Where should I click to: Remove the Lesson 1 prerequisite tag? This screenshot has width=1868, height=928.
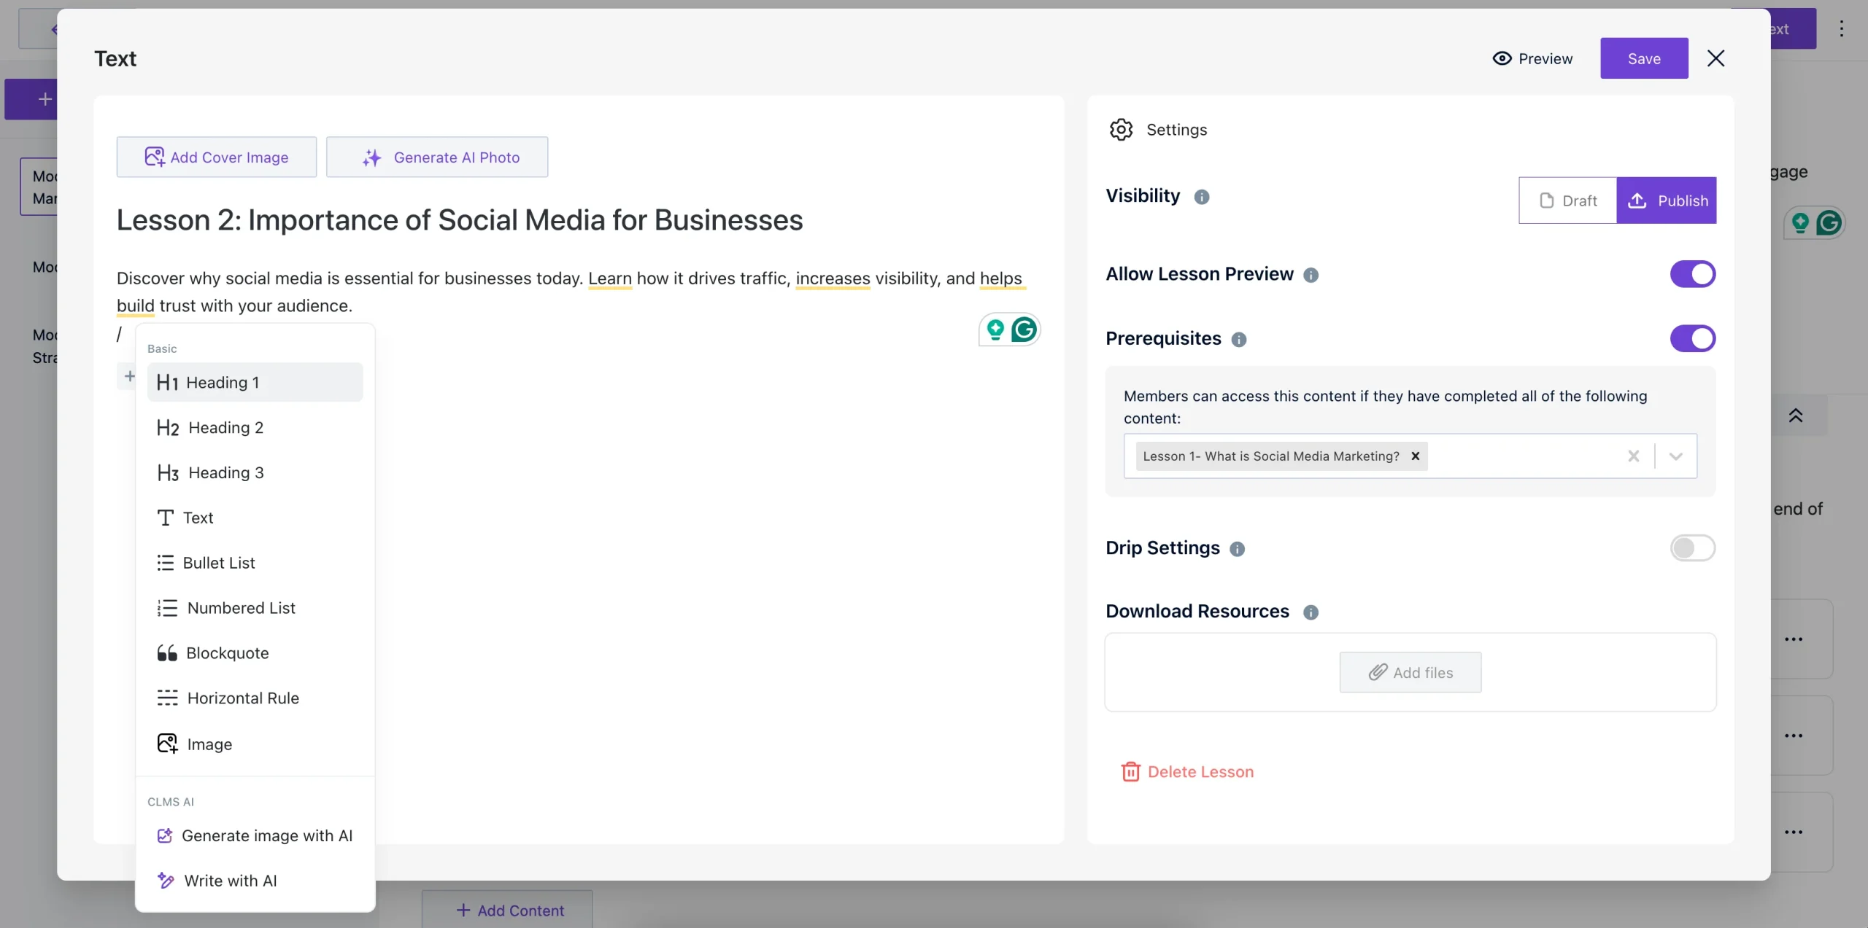click(x=1415, y=456)
